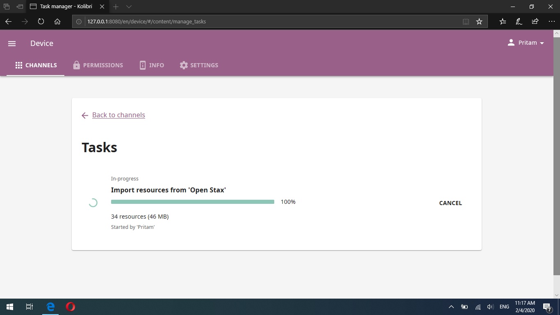
Task: Click the browser back arrow
Action: coord(9,22)
